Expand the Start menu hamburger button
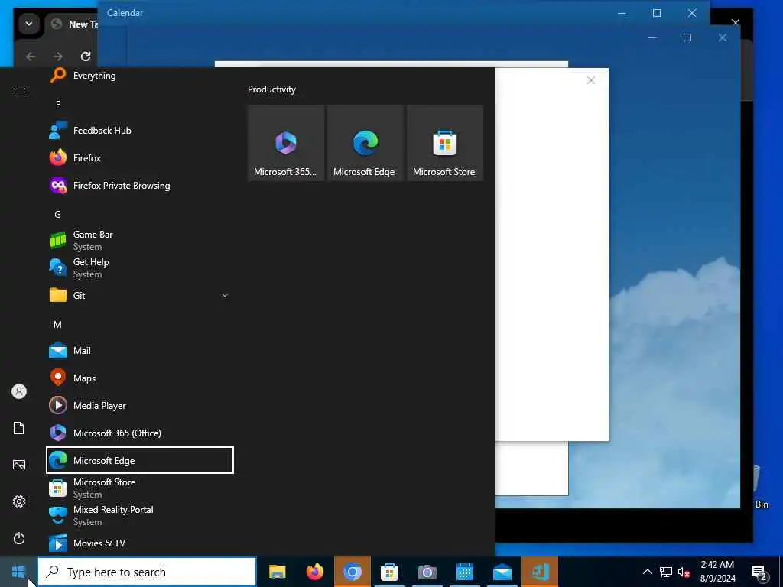This screenshot has height=587, width=783. click(x=19, y=89)
